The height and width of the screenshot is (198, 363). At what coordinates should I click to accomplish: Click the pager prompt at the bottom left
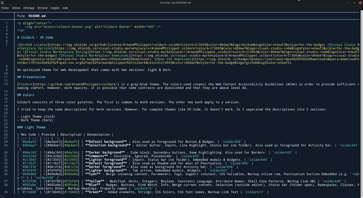[1, 196]
